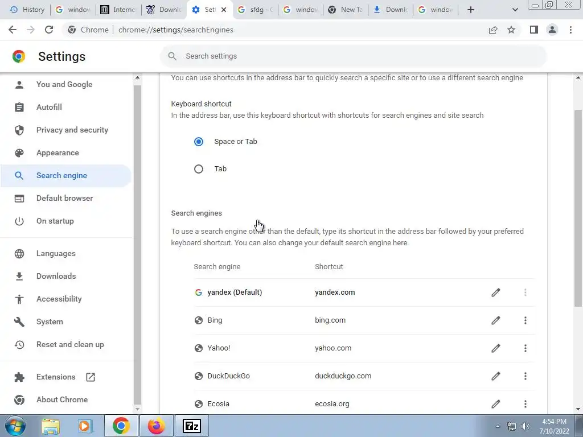Share this page via the share icon

(x=493, y=30)
